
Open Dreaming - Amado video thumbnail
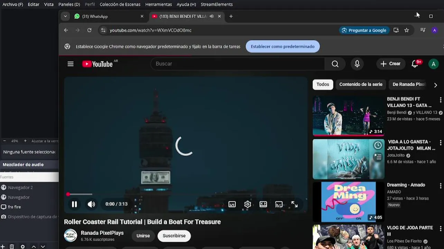pos(348,202)
